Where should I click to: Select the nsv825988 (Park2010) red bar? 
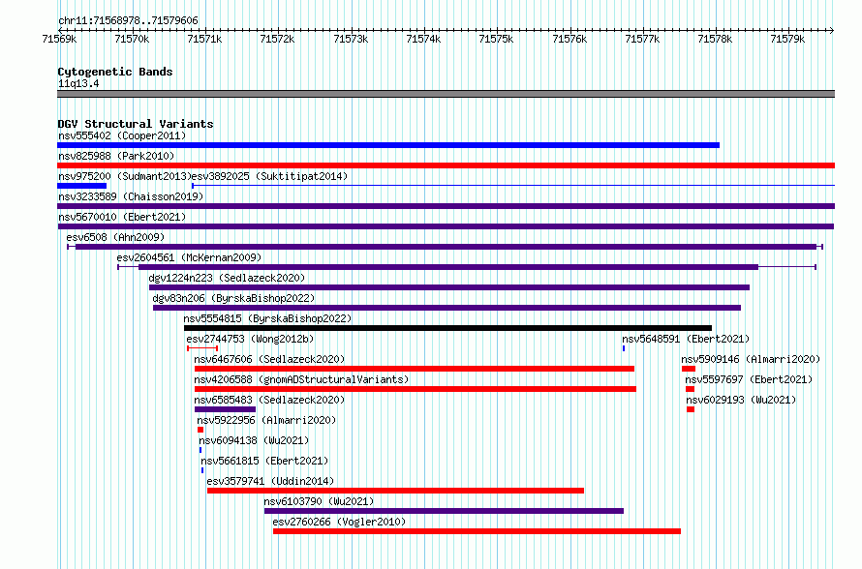click(446, 165)
